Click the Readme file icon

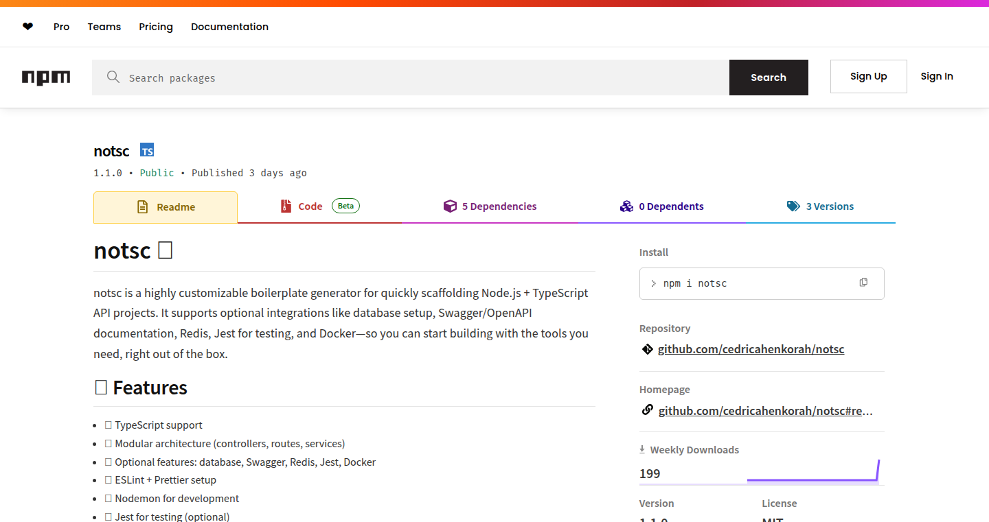click(x=143, y=206)
